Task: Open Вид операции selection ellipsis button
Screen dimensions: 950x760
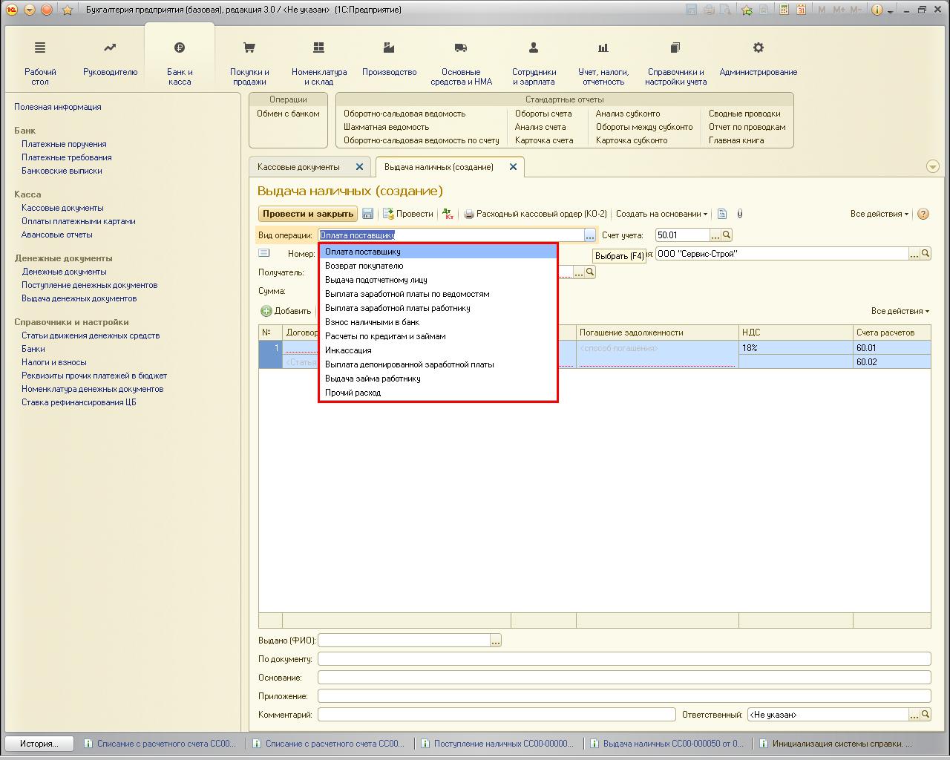Action: coord(589,235)
